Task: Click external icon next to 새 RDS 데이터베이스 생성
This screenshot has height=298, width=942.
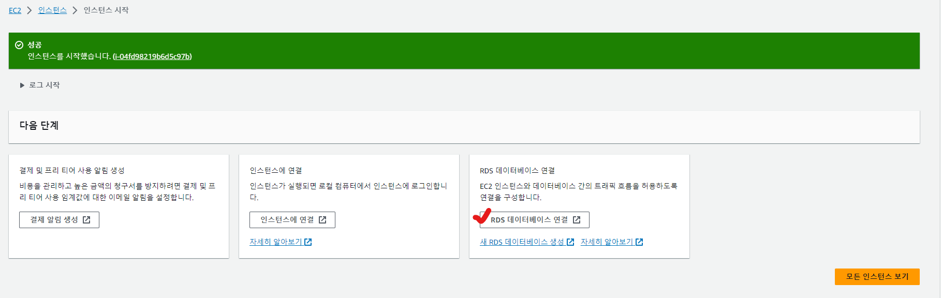Action: [x=570, y=242]
